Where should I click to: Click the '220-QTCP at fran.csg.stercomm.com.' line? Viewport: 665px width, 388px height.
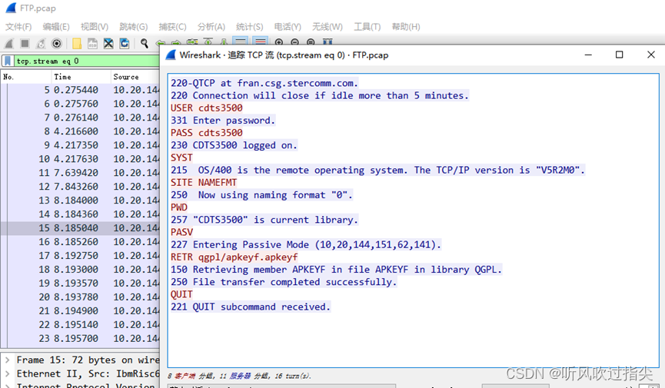click(x=264, y=83)
